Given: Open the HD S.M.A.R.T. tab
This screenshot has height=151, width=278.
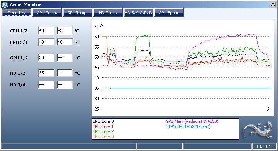Looking at the screenshot, I should 139,13.
